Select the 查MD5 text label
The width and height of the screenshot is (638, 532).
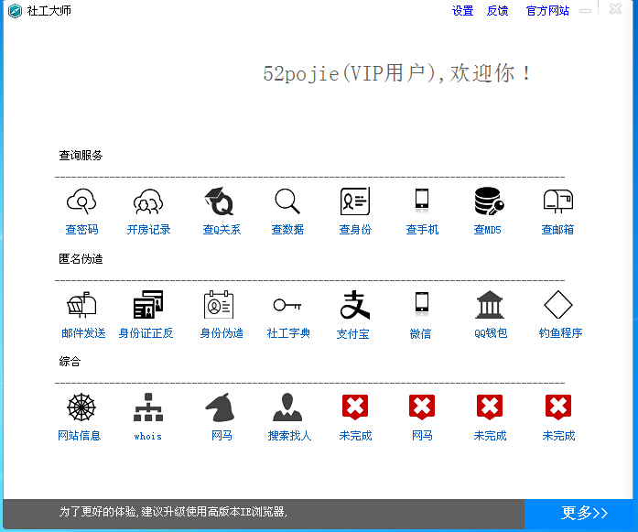tap(488, 230)
